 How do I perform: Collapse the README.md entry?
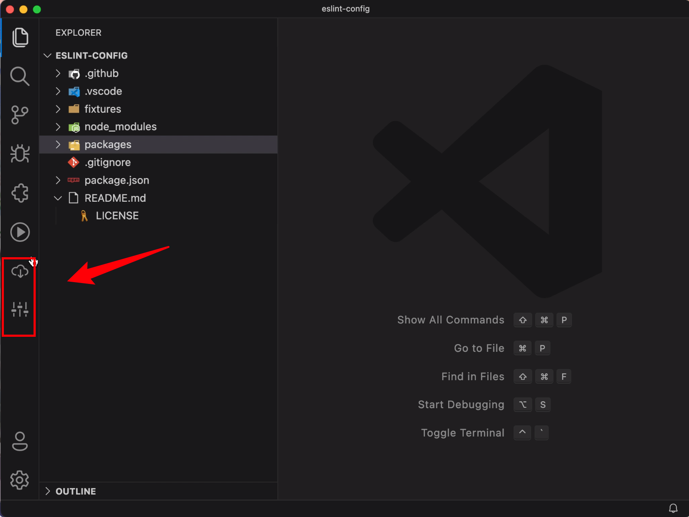[58, 198]
